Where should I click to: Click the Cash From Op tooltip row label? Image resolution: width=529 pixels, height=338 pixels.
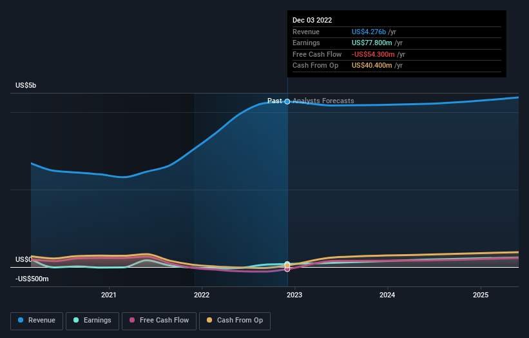point(315,66)
